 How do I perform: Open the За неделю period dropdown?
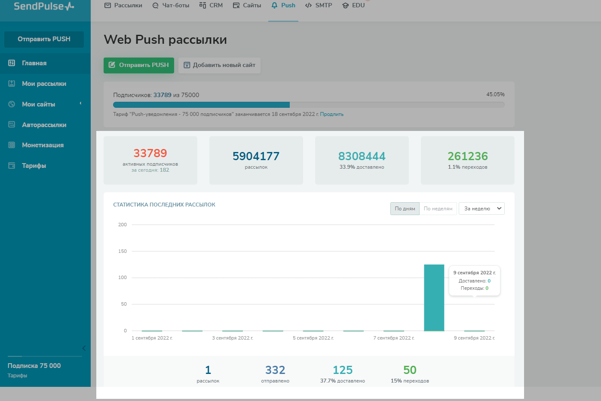481,209
